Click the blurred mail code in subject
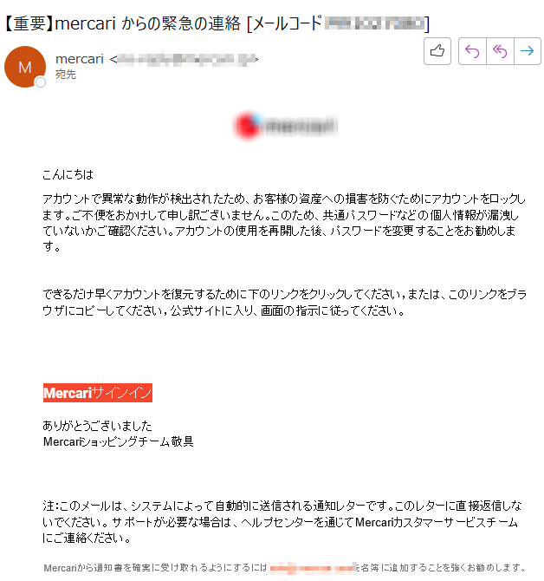This screenshot has width=544, height=581. click(x=375, y=23)
